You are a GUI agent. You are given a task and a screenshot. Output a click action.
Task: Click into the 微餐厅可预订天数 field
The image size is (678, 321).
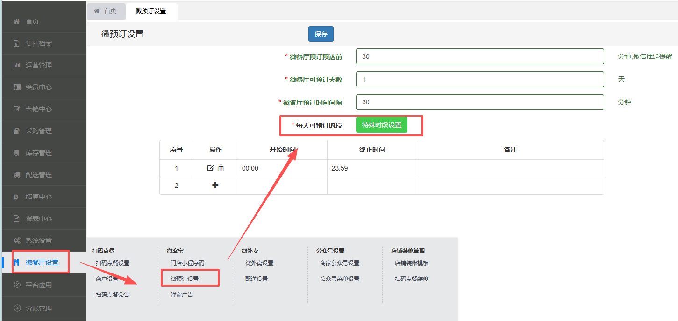tap(480, 79)
